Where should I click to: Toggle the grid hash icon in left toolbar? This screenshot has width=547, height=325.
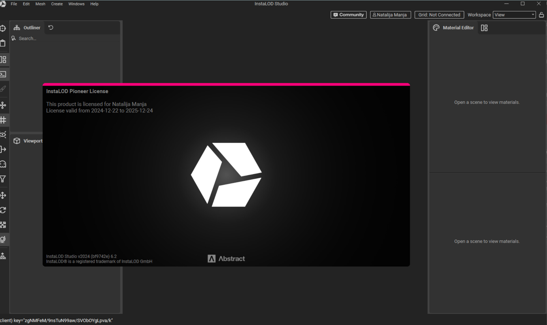[x=3, y=120]
